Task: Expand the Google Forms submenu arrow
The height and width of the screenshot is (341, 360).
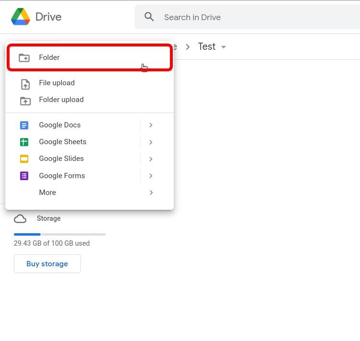Action: 151,176
